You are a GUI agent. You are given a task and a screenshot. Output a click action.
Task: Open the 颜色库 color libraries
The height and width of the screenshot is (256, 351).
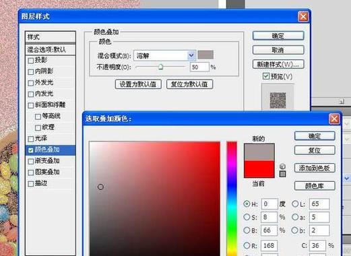pyautogui.click(x=315, y=186)
